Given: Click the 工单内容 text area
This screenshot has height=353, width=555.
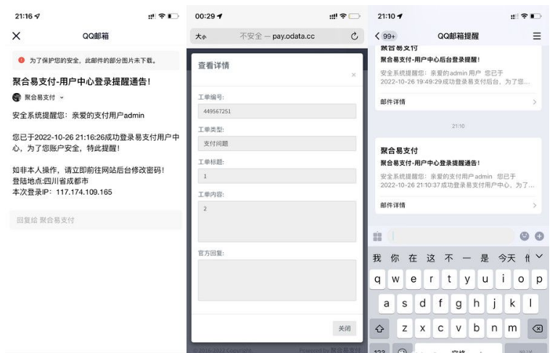Looking at the screenshot, I should [x=277, y=222].
